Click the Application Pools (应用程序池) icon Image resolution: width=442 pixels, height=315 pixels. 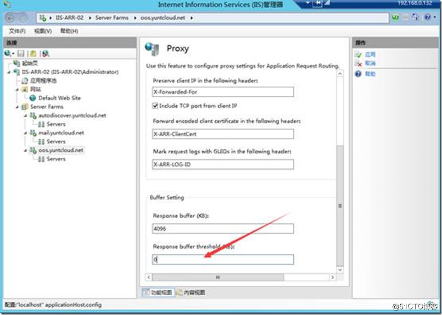[x=25, y=81]
